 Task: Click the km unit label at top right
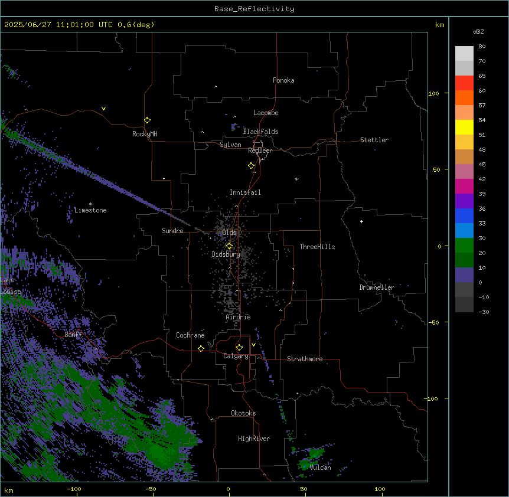(x=439, y=25)
